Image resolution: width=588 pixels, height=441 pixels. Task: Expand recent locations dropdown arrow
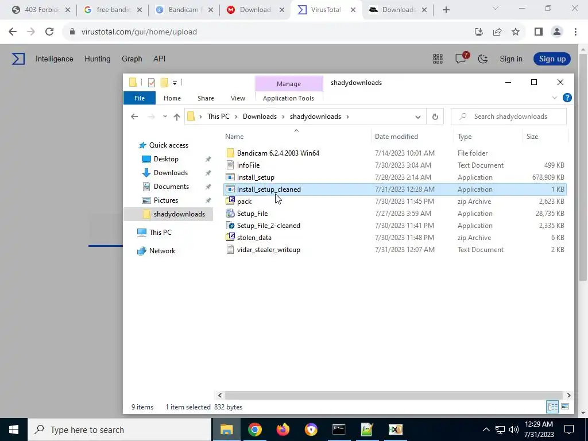[165, 117]
